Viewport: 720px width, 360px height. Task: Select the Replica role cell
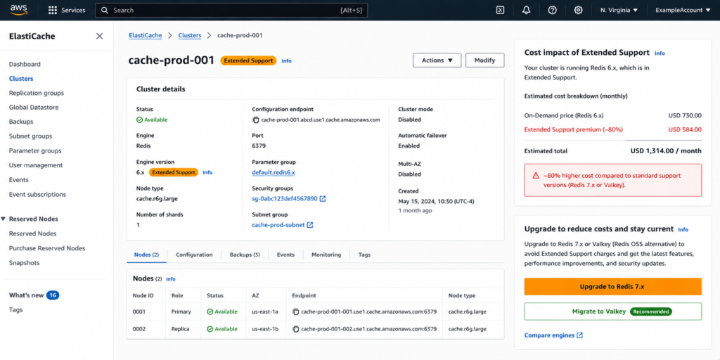pyautogui.click(x=180, y=329)
